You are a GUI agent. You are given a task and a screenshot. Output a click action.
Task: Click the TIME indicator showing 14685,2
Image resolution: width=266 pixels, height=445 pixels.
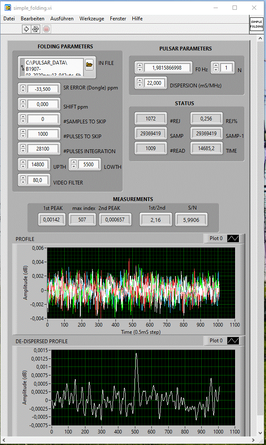[x=206, y=148]
